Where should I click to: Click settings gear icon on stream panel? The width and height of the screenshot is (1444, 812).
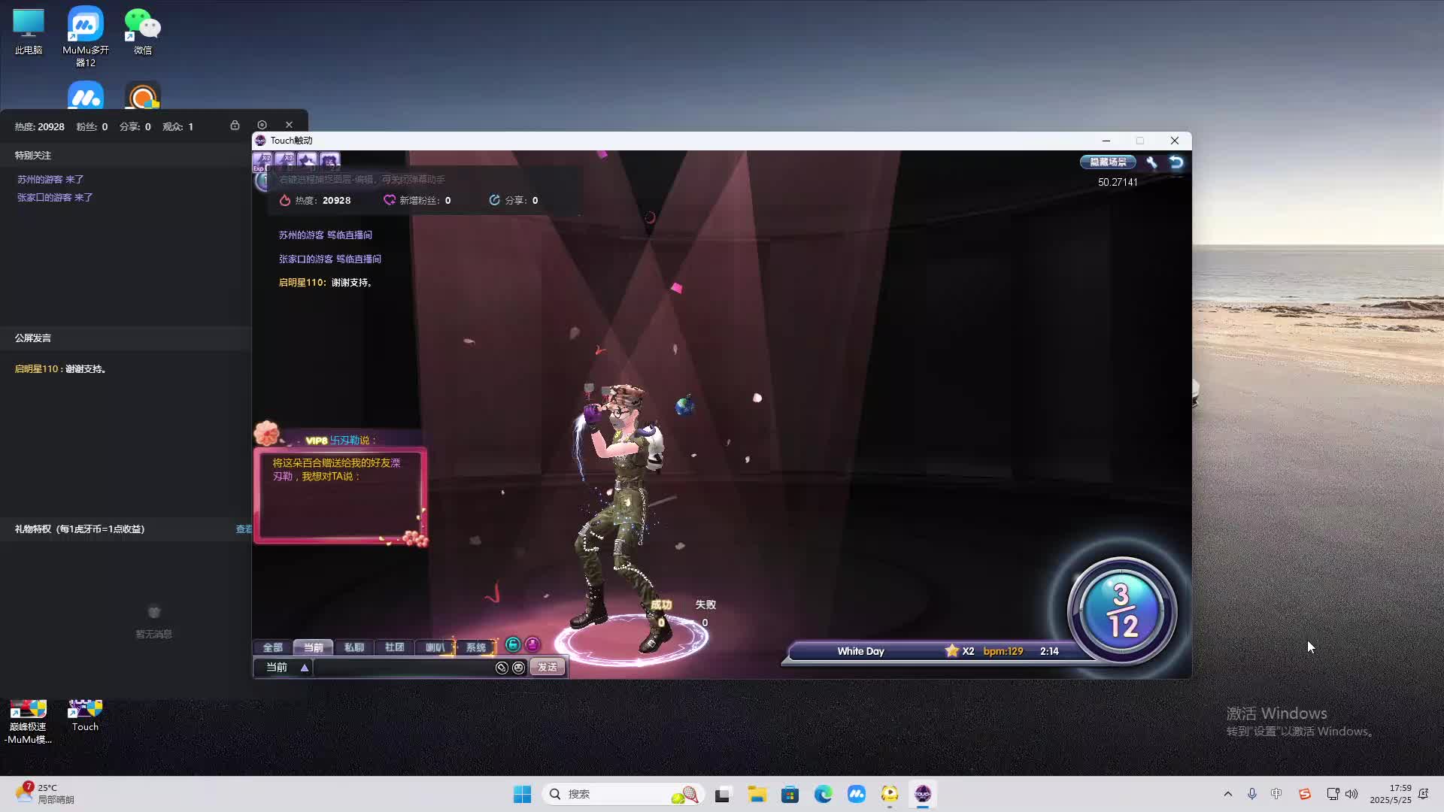point(262,125)
